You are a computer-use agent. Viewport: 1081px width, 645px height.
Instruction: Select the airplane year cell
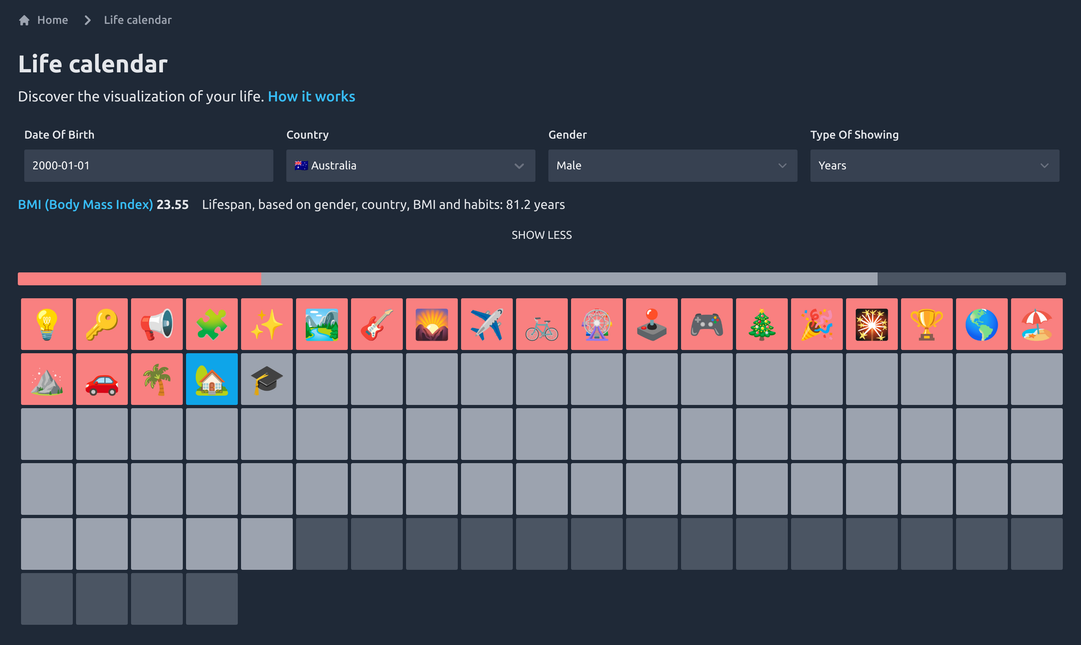click(487, 324)
